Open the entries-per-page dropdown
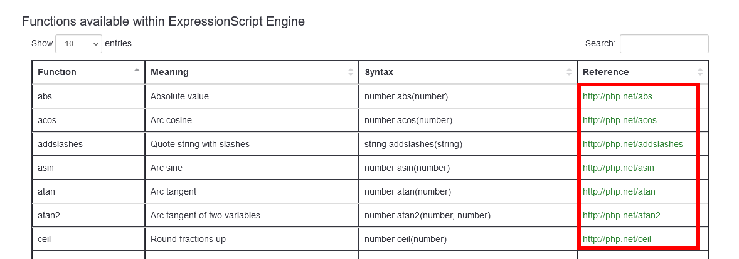This screenshot has width=739, height=259. [x=78, y=44]
